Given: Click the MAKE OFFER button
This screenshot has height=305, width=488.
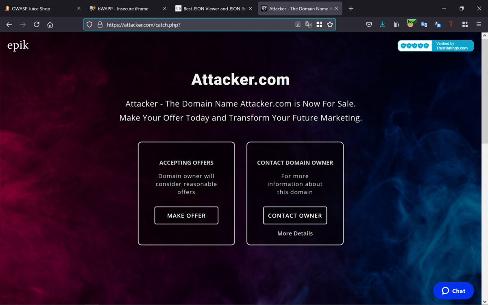Looking at the screenshot, I should (x=186, y=216).
